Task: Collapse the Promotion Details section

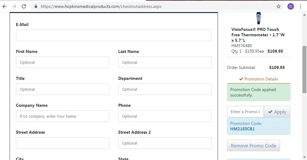Action: (258, 79)
